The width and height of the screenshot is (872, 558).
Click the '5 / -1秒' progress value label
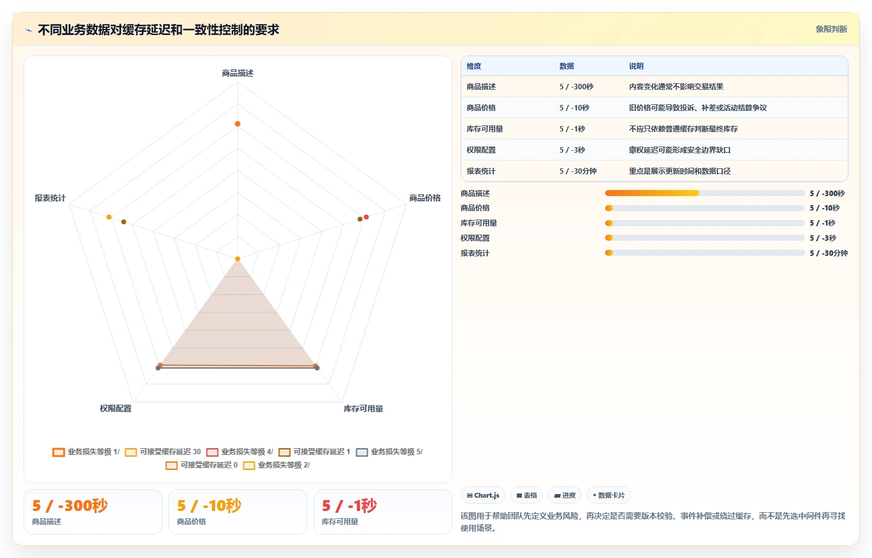(x=822, y=223)
